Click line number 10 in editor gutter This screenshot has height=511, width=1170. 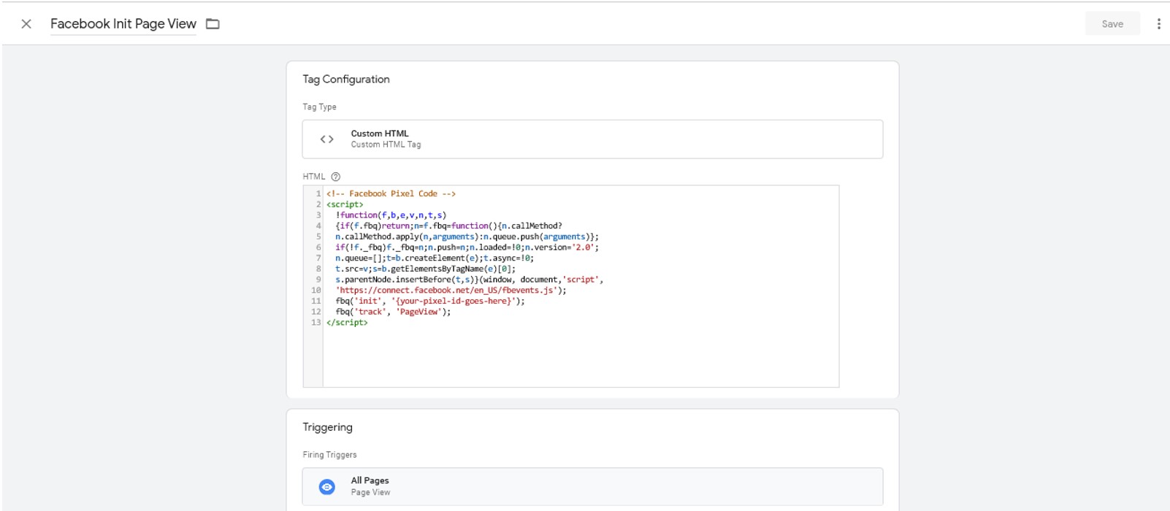316,291
